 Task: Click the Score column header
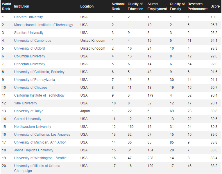coord(215,6)
